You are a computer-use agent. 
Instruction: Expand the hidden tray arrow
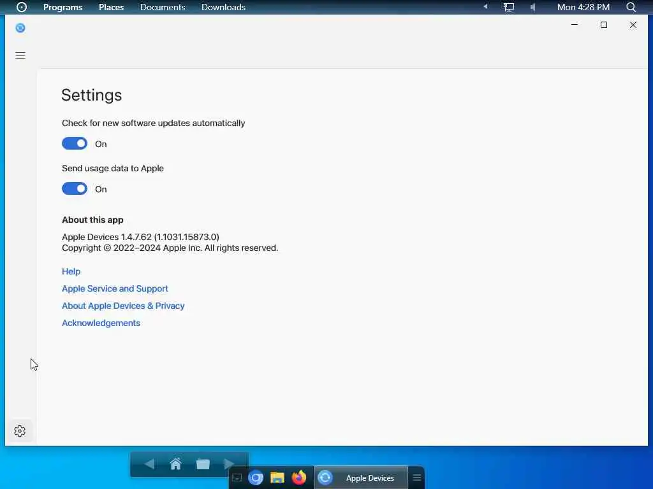485,6
